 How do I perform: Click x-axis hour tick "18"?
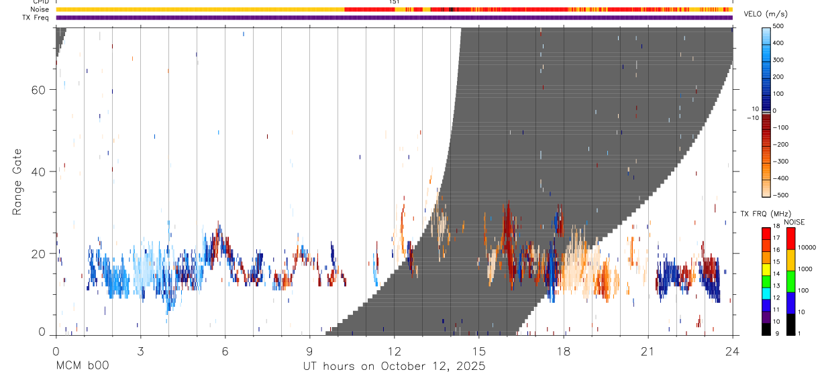563,351
